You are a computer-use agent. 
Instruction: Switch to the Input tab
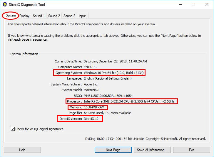82,16
